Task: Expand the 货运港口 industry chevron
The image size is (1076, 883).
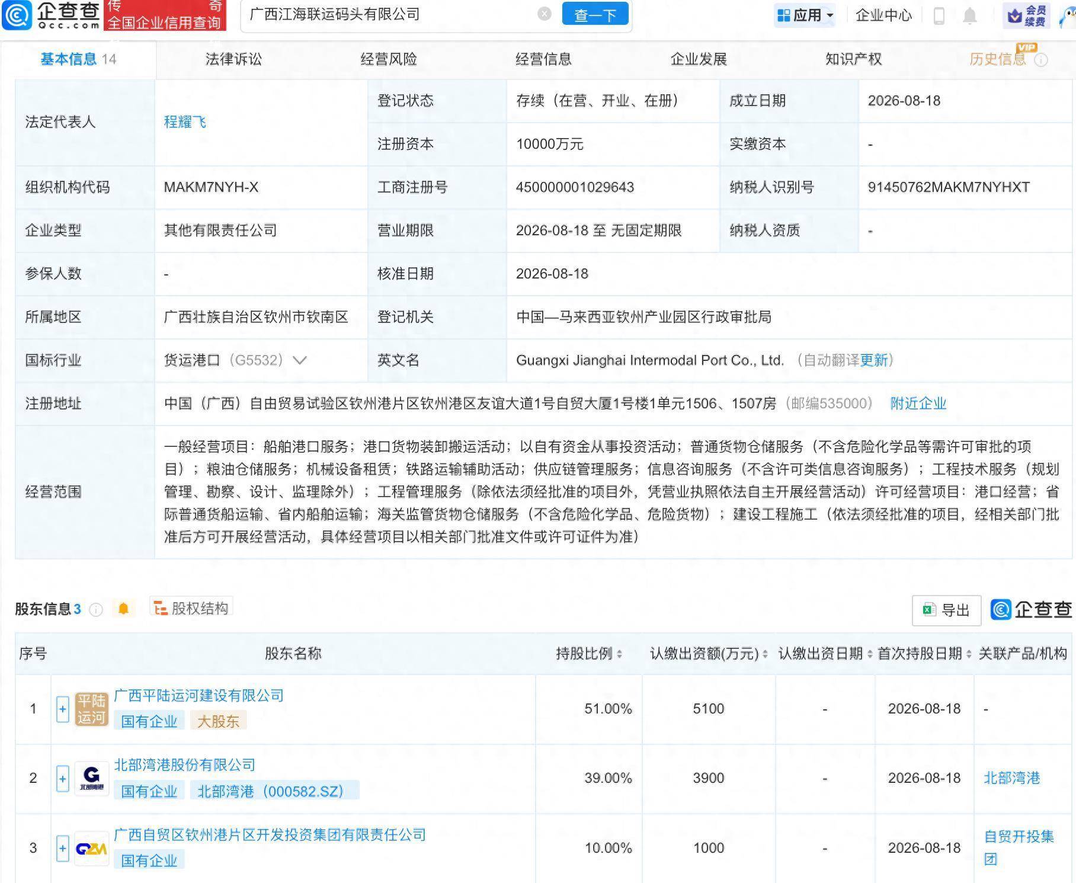Action: [x=299, y=360]
